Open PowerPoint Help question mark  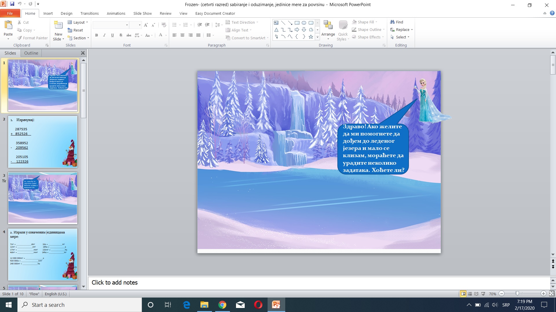tap(552, 13)
